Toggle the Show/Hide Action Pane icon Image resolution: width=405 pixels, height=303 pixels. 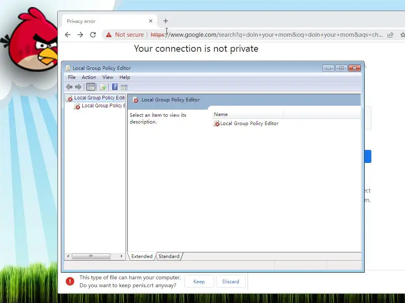click(124, 87)
